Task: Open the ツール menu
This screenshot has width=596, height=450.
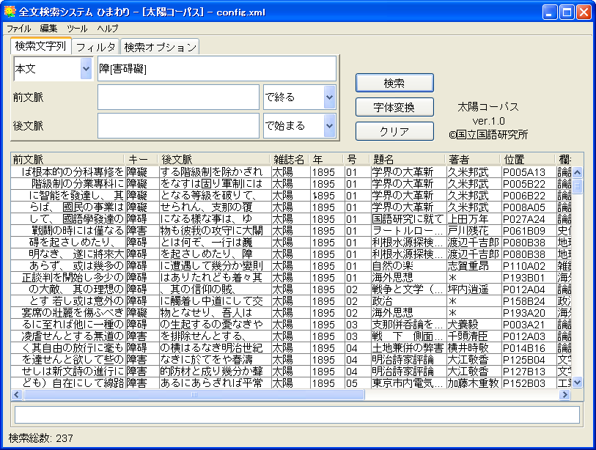Action: click(77, 28)
